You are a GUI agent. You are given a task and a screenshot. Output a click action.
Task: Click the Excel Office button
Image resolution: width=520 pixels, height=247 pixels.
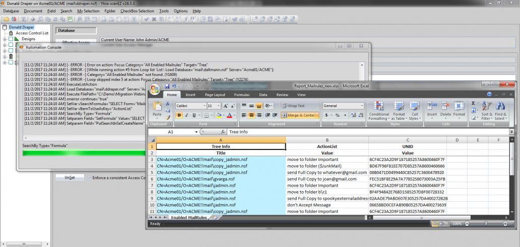[x=154, y=89]
